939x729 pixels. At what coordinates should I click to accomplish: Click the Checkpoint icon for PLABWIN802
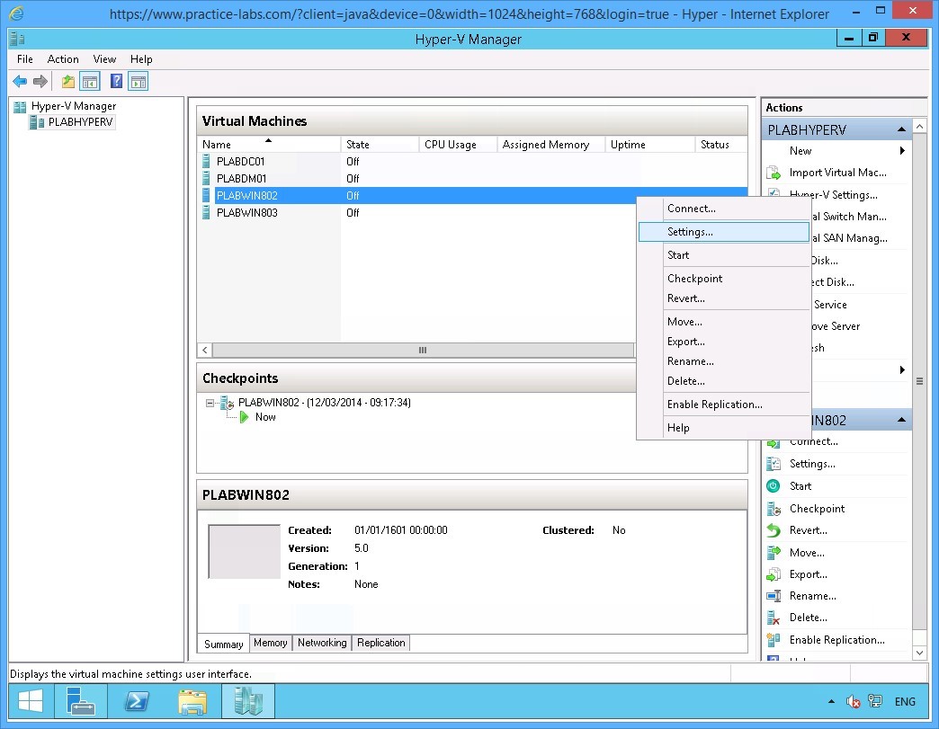tap(775, 508)
